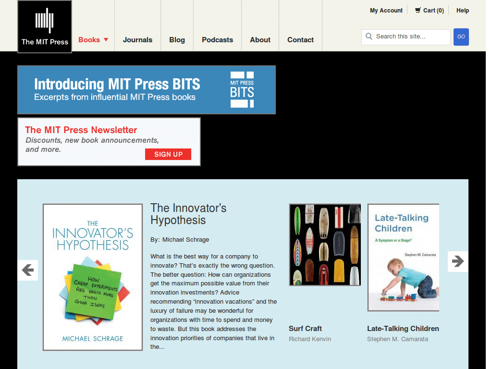Open My Account link
Screen dimensions: 492x369
[x=386, y=11]
